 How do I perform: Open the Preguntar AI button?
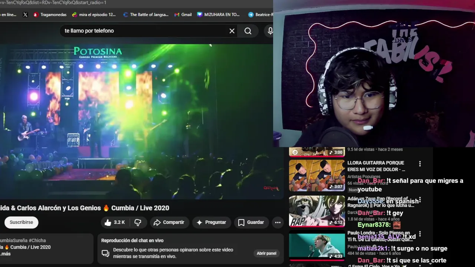[211, 222]
